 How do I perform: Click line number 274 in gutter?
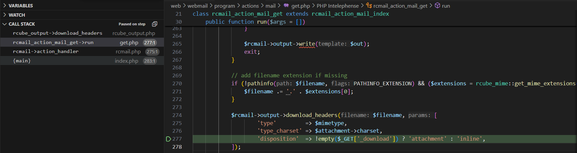[177, 115]
